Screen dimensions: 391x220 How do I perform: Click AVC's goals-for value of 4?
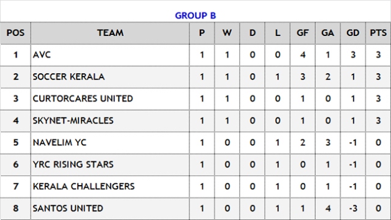(x=302, y=55)
